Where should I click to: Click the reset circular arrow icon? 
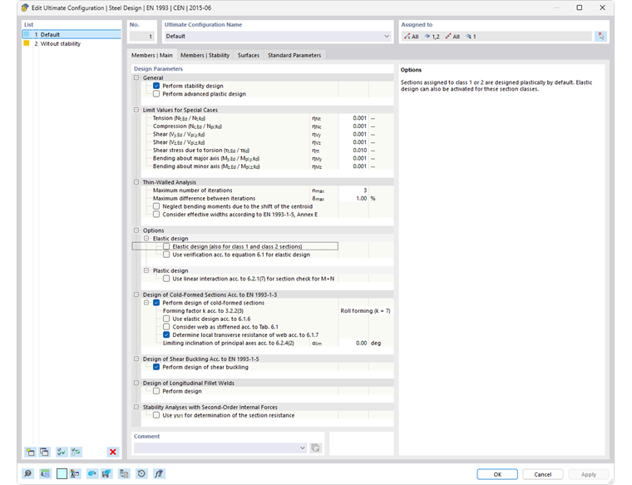click(x=141, y=473)
